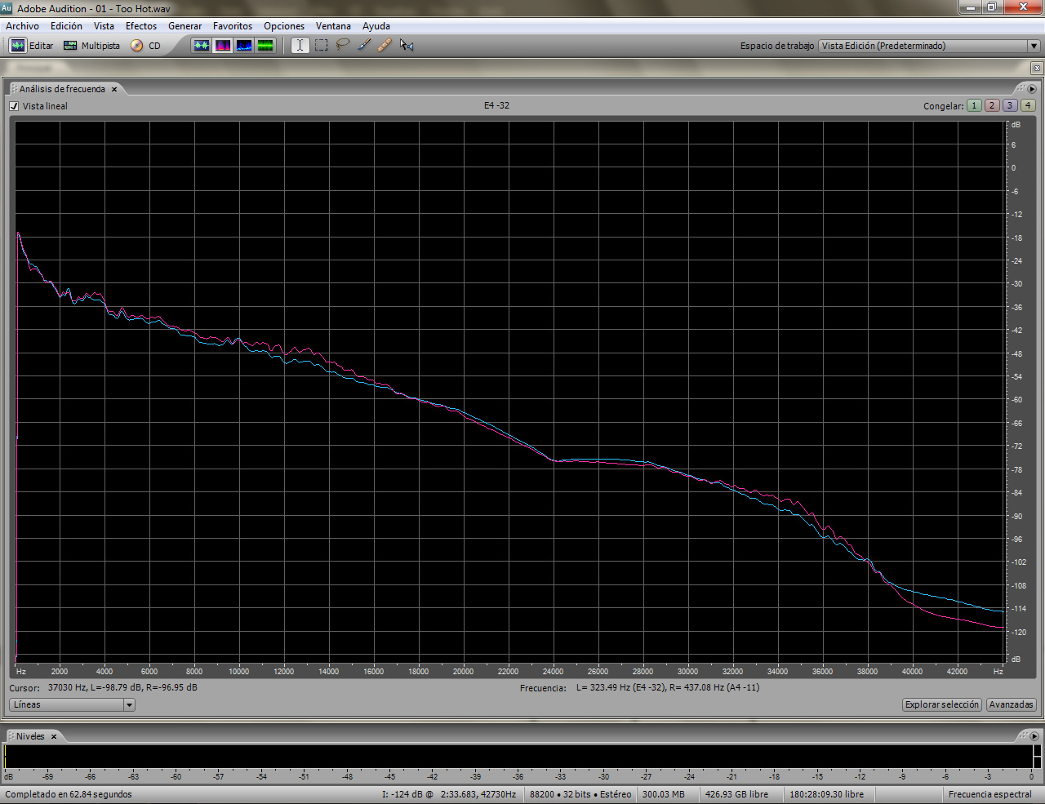This screenshot has width=1045, height=804.
Task: Open the Opciones menu
Action: click(284, 26)
